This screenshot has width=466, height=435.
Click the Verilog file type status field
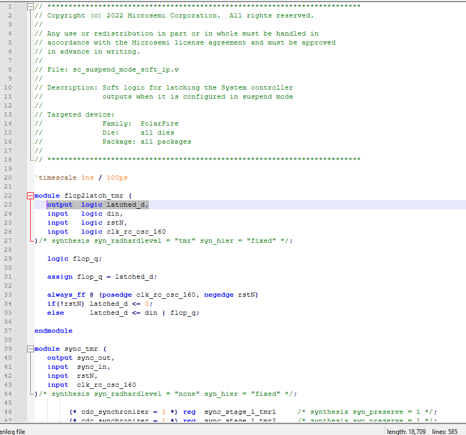tap(13, 431)
